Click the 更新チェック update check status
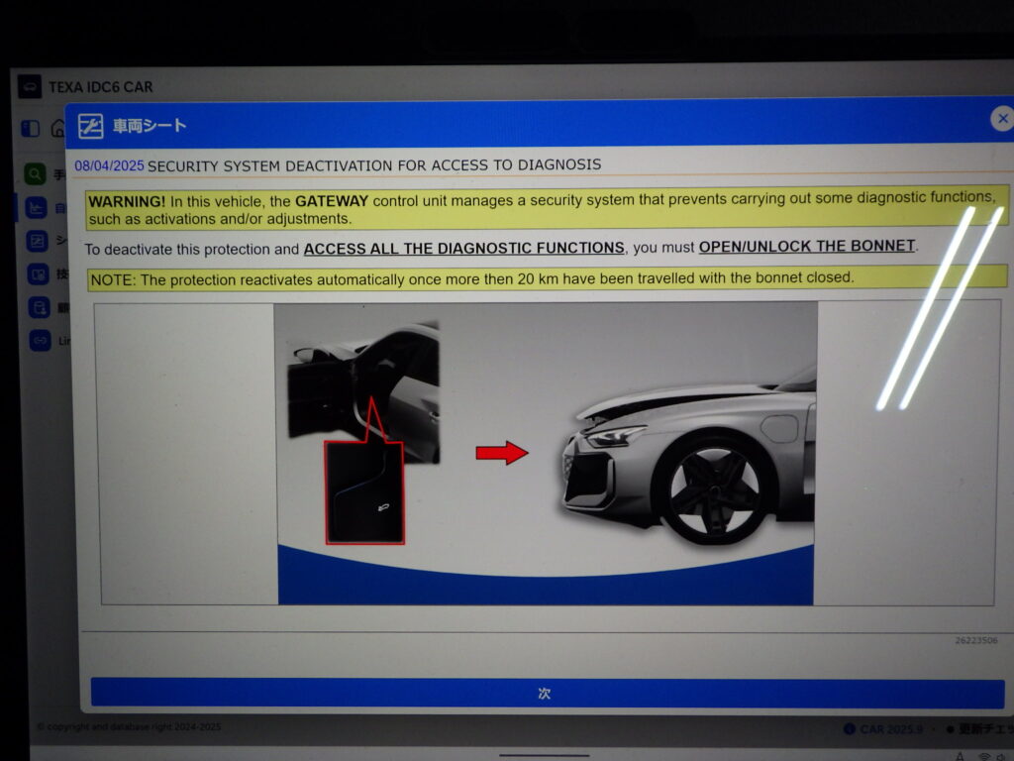 click(x=980, y=729)
